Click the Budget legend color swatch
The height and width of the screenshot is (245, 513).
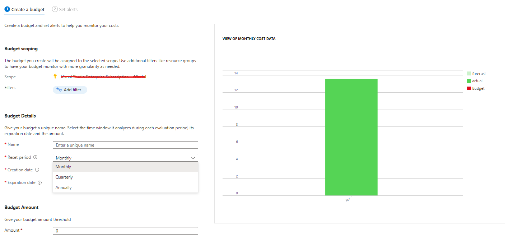click(x=469, y=88)
